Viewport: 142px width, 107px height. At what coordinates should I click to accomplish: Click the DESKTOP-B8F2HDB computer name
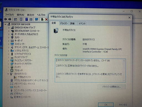(x=21, y=24)
